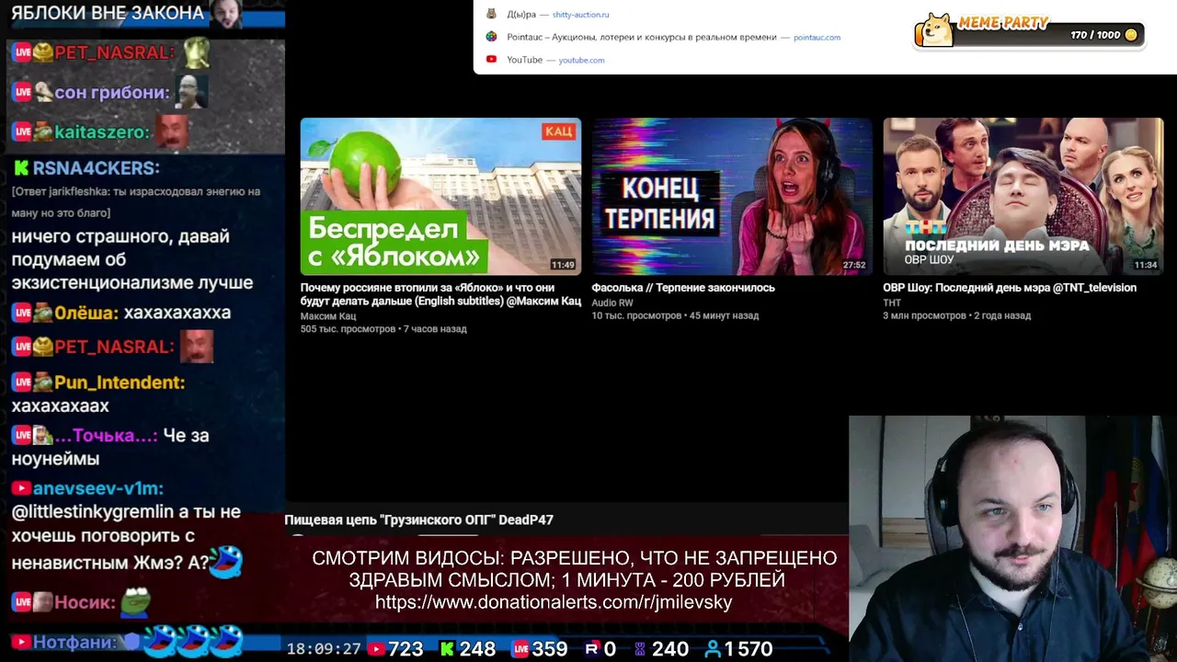Click the 'ЯБЛОКИ ВНЕ ЗАКОНА' stream title
Screen dimensions: 1177x662
coord(108,13)
